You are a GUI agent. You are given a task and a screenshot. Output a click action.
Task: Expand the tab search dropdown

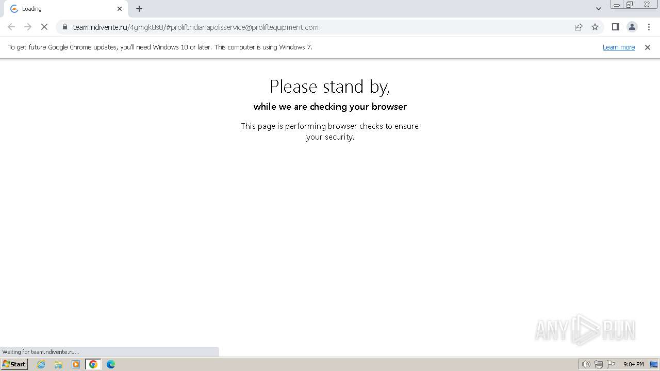(x=599, y=9)
